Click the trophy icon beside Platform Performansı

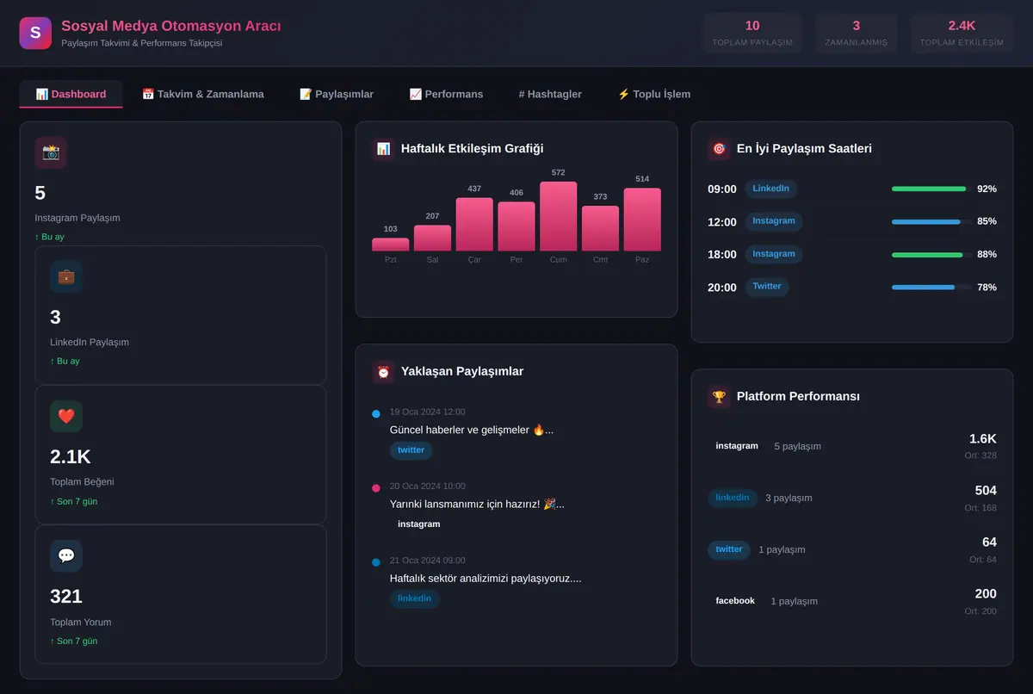click(719, 397)
